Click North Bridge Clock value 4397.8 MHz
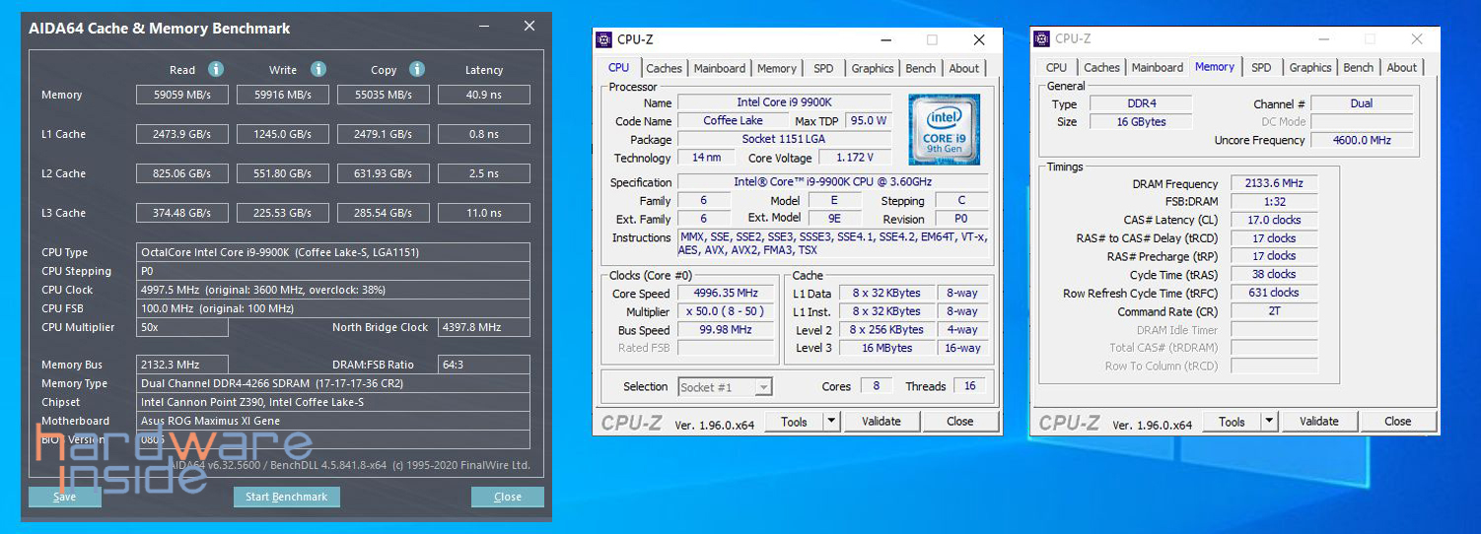Screen dimensions: 1481x534 point(484,327)
